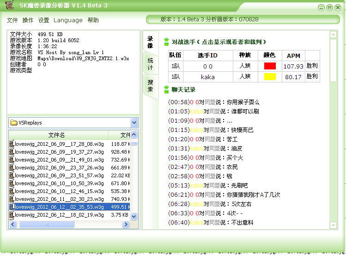
Task: Select replay loveswjg_2012_06_10__12_46_15.w3g
Action: pos(59,191)
